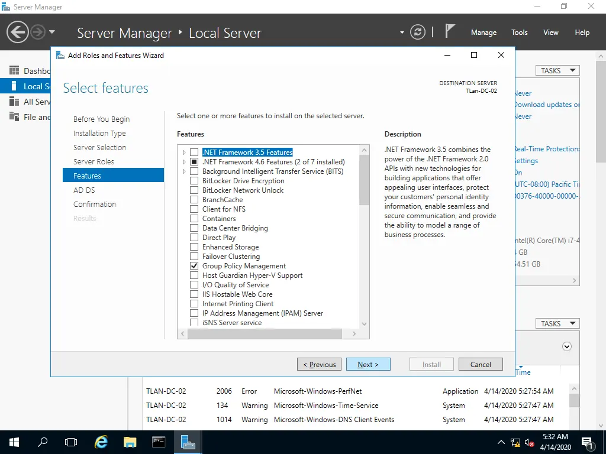The image size is (606, 454).
Task: Check the Containers feature
Action: coord(194,219)
